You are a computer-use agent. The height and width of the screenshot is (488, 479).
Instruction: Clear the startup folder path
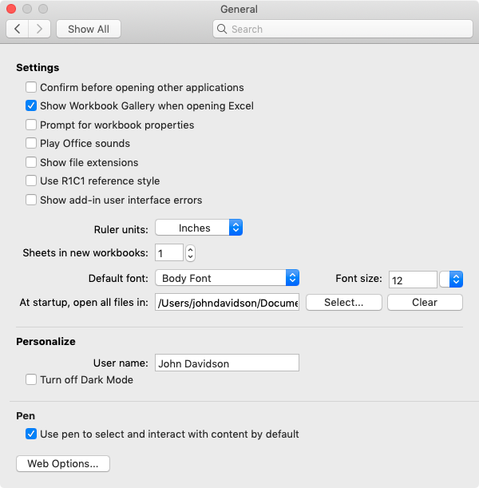(425, 302)
